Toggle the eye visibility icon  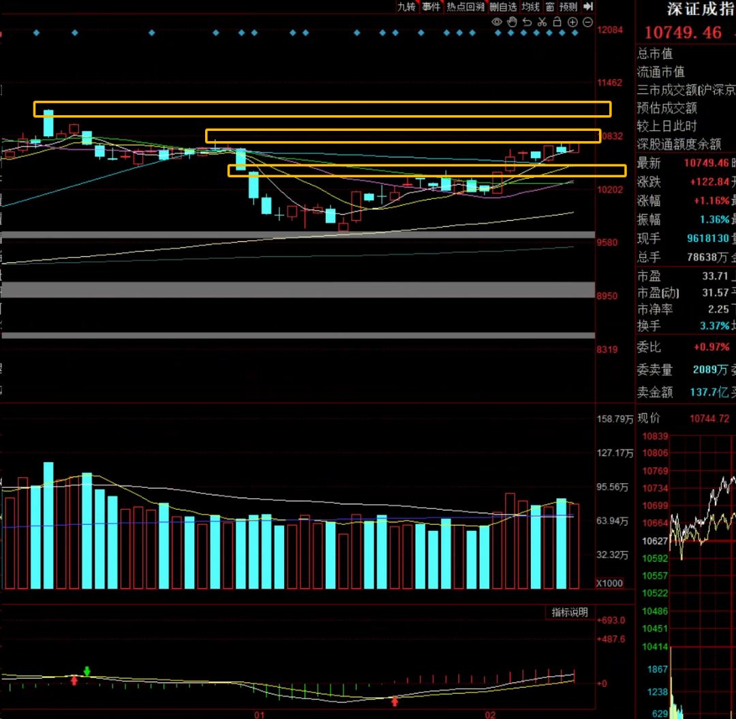(497, 22)
